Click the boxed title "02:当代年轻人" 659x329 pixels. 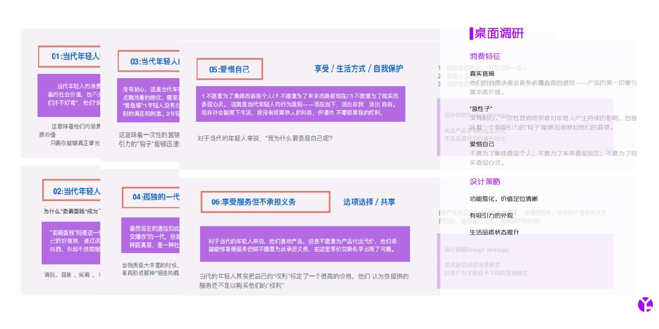71,191
